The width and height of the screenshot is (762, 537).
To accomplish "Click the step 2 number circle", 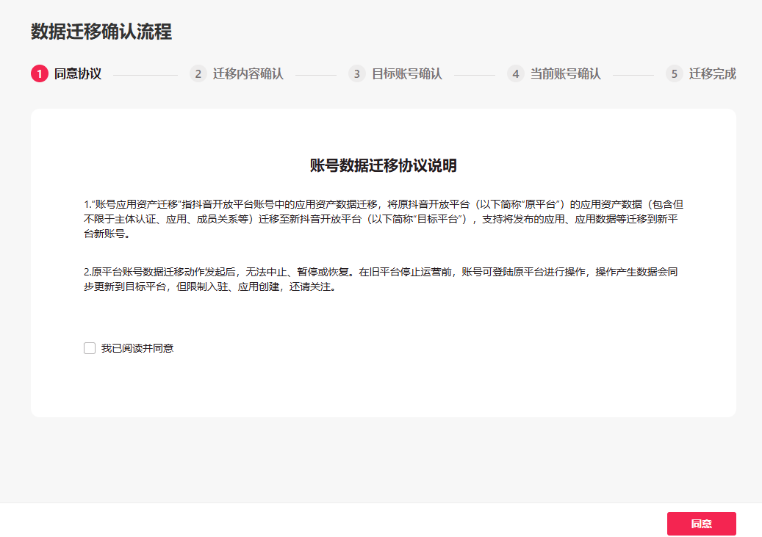I will 198,73.
